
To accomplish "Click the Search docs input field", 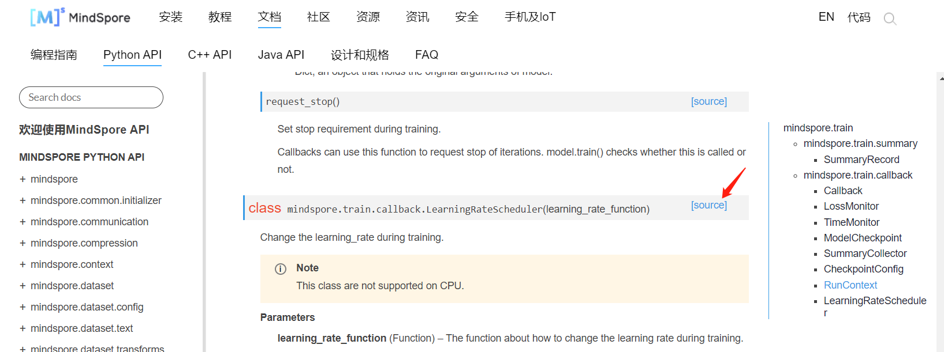I will pyautogui.click(x=91, y=97).
